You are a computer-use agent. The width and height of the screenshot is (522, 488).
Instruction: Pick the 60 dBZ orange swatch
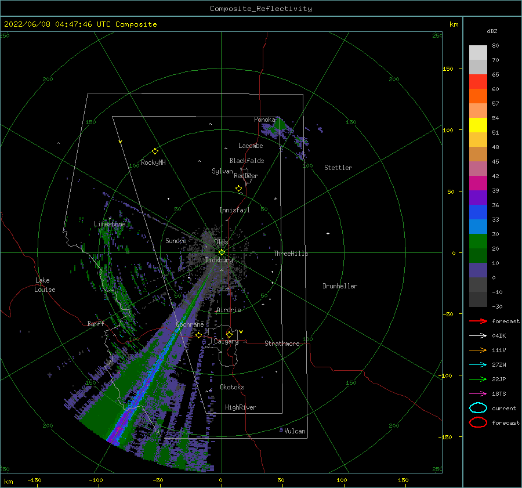point(478,96)
